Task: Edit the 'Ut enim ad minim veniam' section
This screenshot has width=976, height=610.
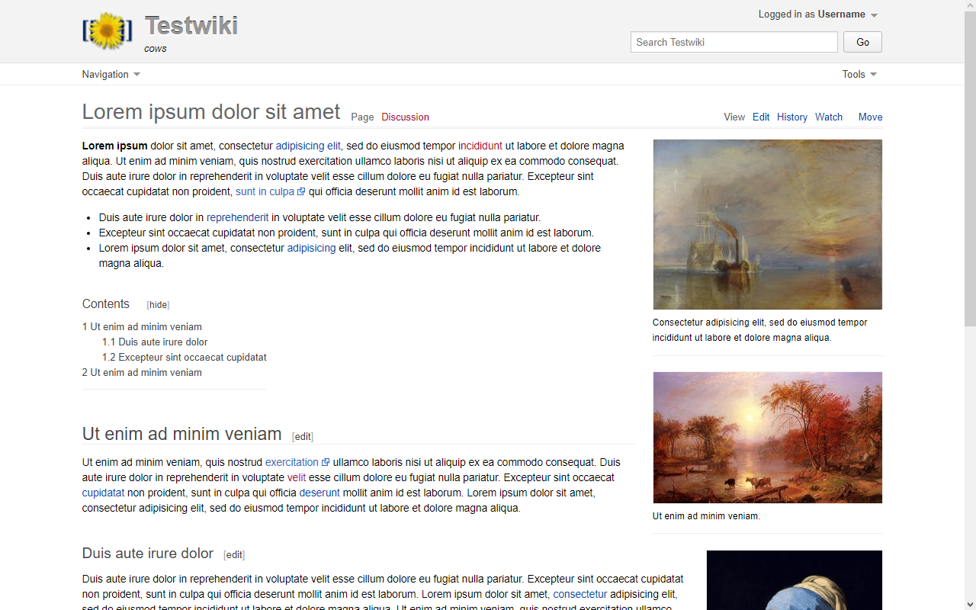Action: pos(303,437)
